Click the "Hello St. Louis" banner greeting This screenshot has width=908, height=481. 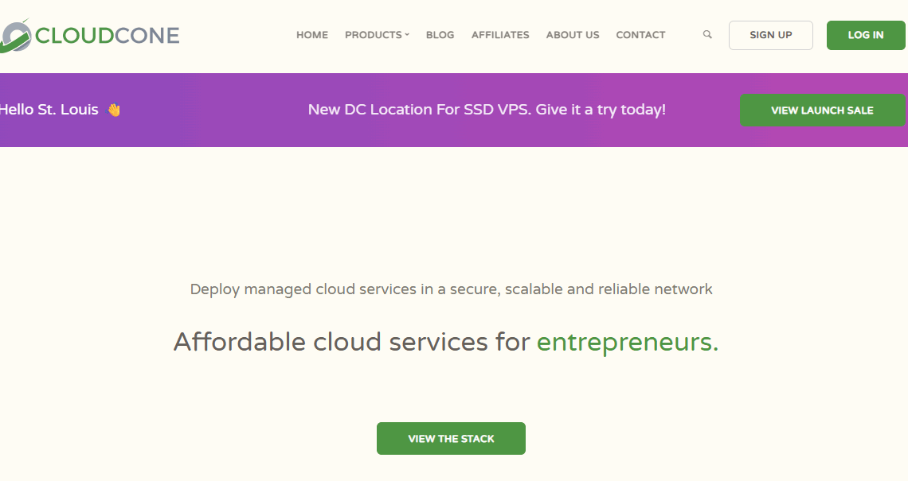click(49, 110)
